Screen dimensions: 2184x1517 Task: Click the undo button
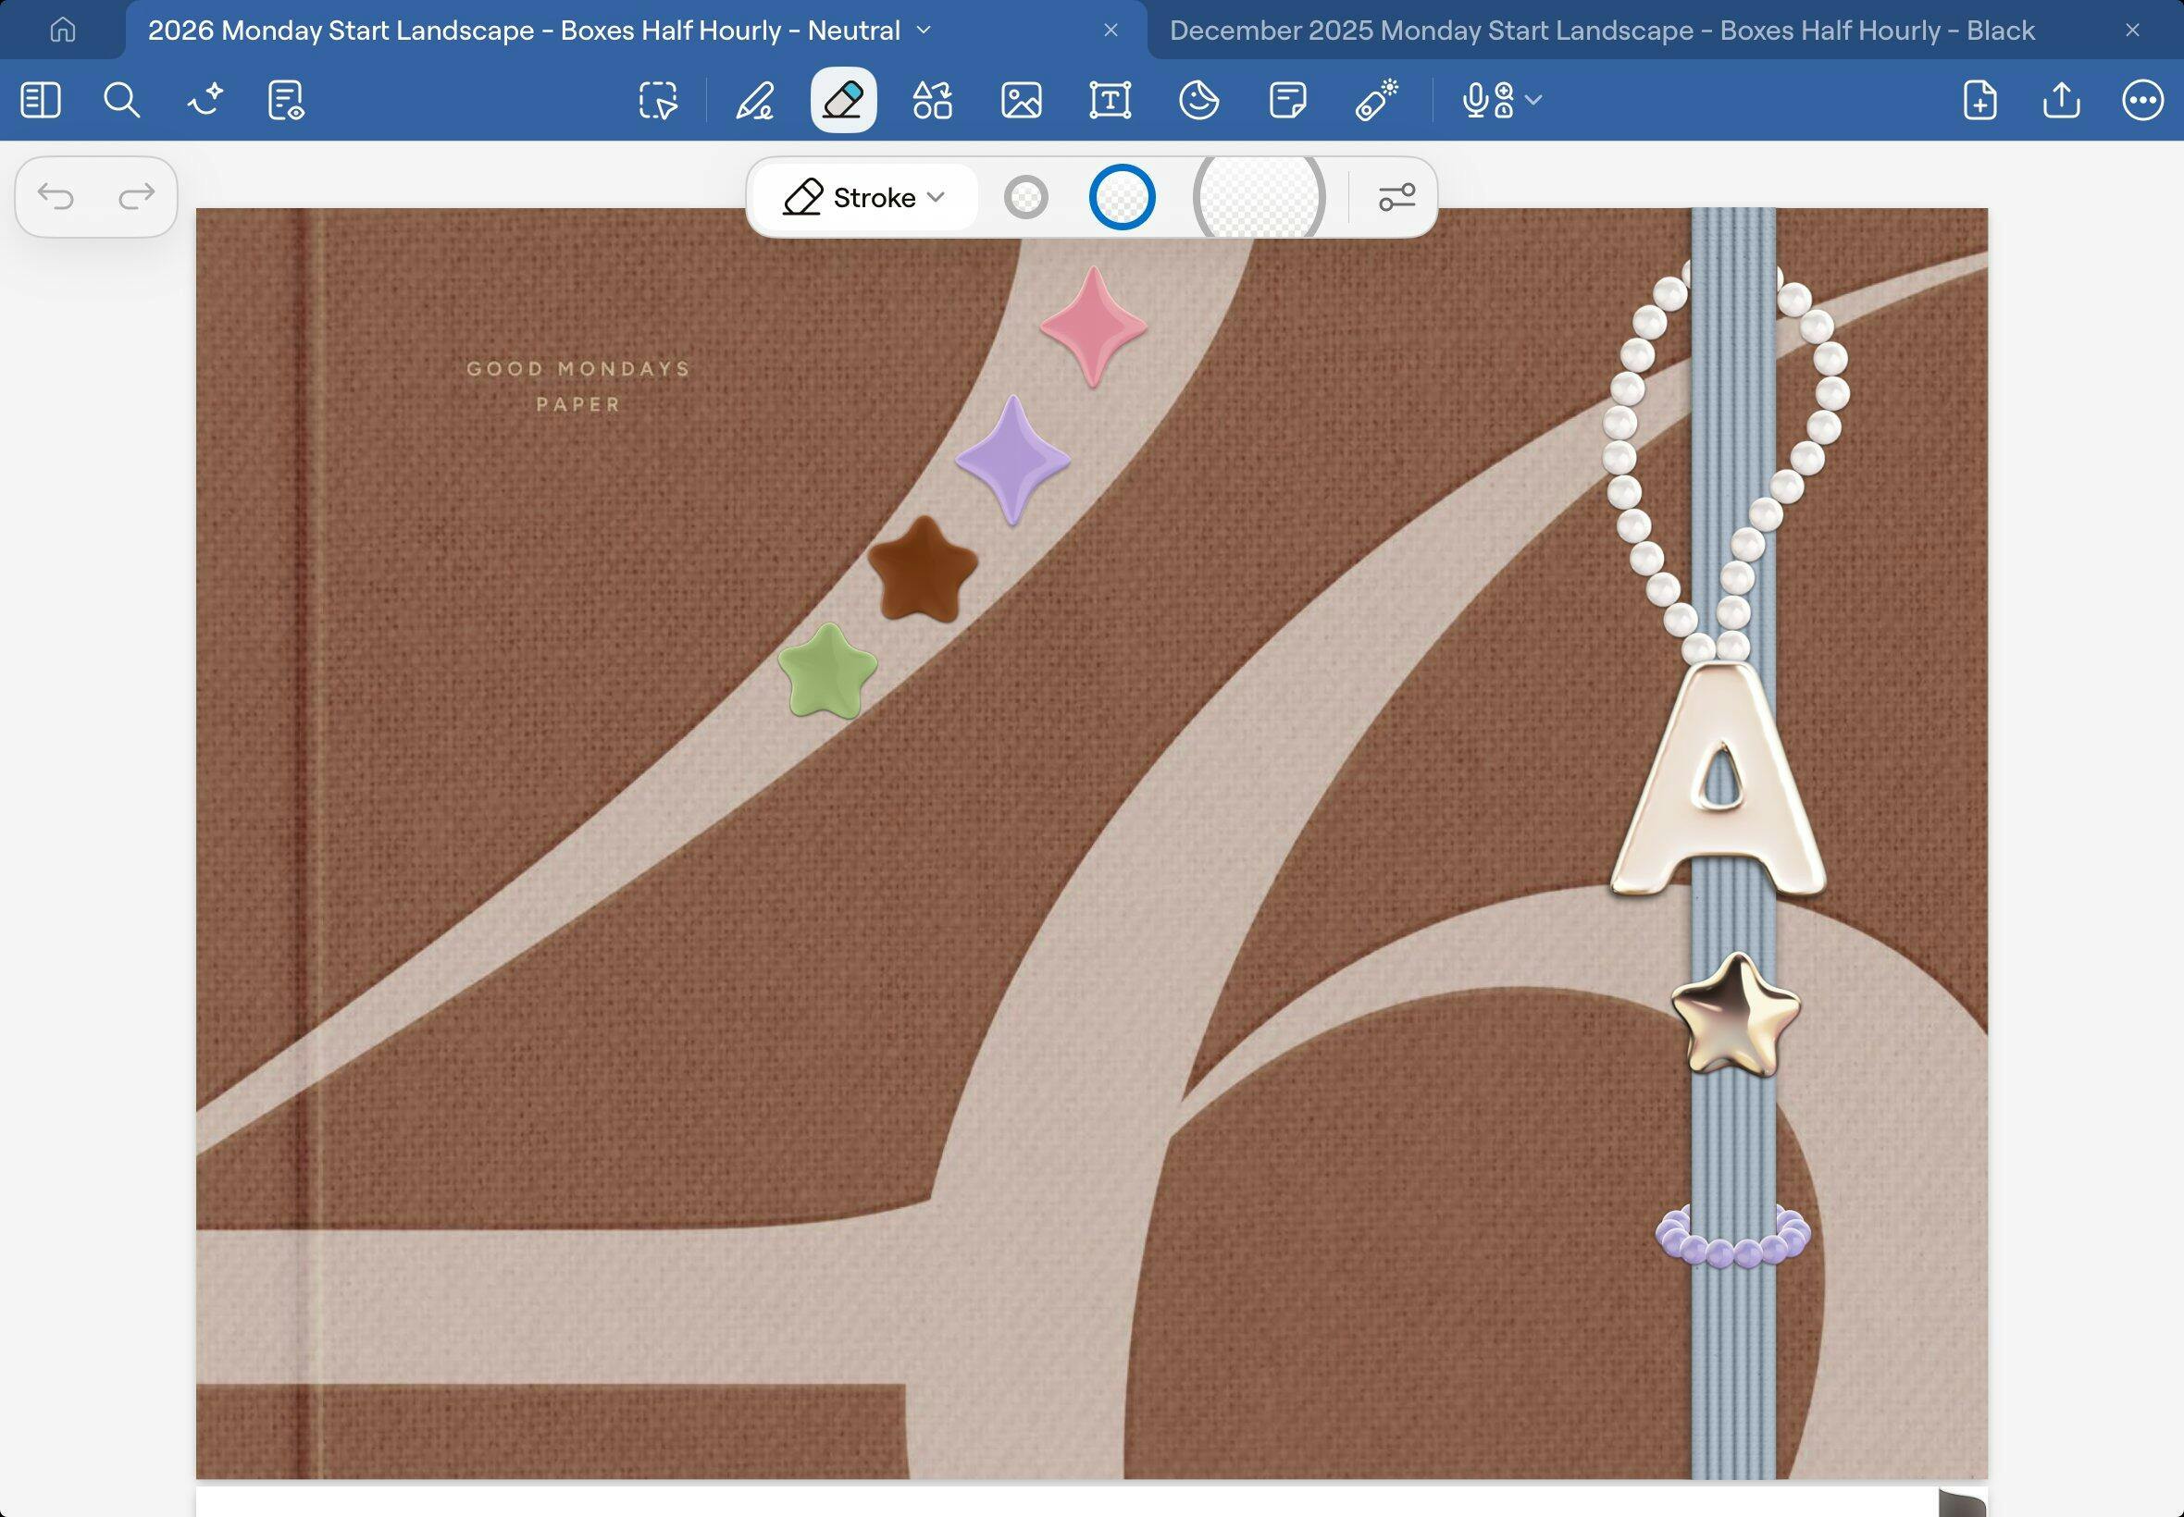(56, 197)
